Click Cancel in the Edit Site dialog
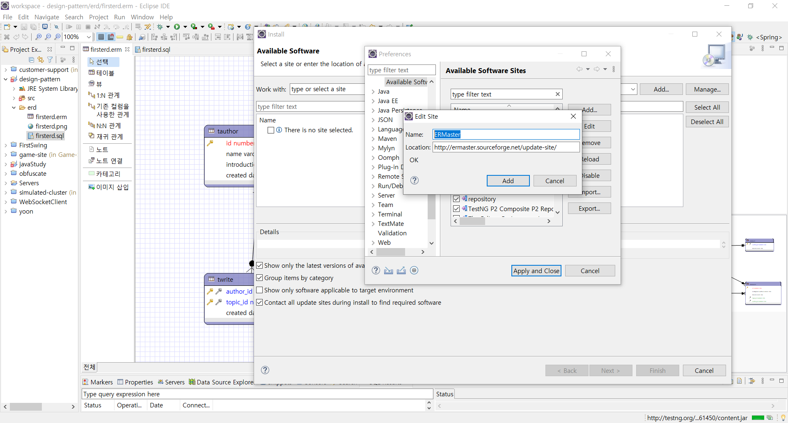This screenshot has width=788, height=423. (554, 181)
